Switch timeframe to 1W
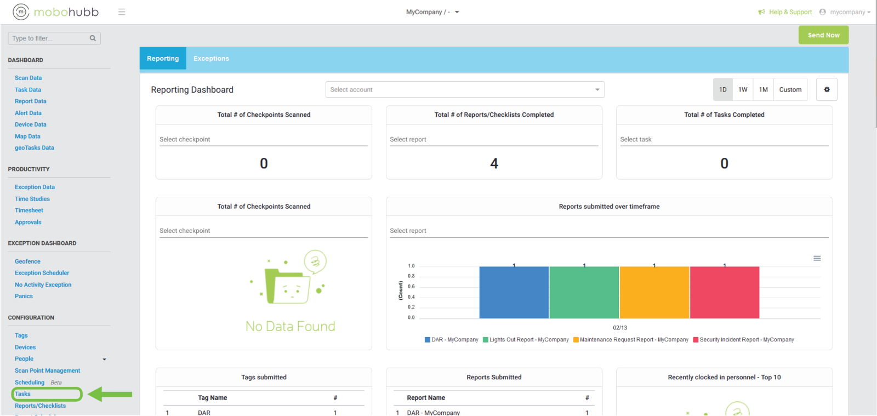The image size is (877, 416). coord(743,89)
